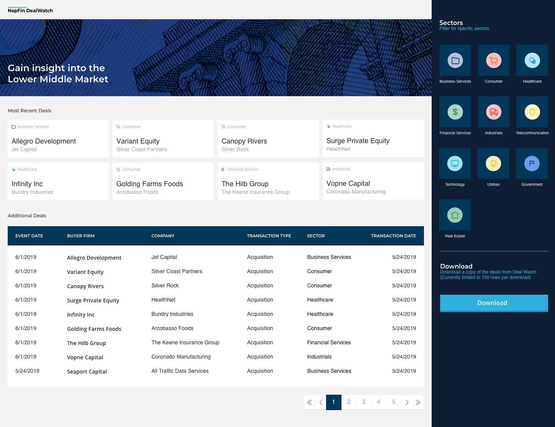Select current page 1 button
This screenshot has height=427, width=555.
334,402
